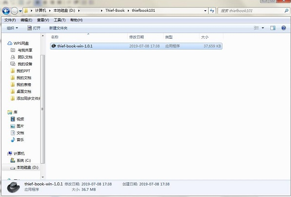Open WPS网盘 cloud icon in sidebar

pyautogui.click(x=10, y=43)
